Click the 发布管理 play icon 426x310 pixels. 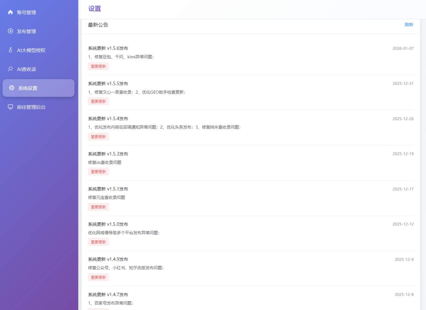pos(10,31)
